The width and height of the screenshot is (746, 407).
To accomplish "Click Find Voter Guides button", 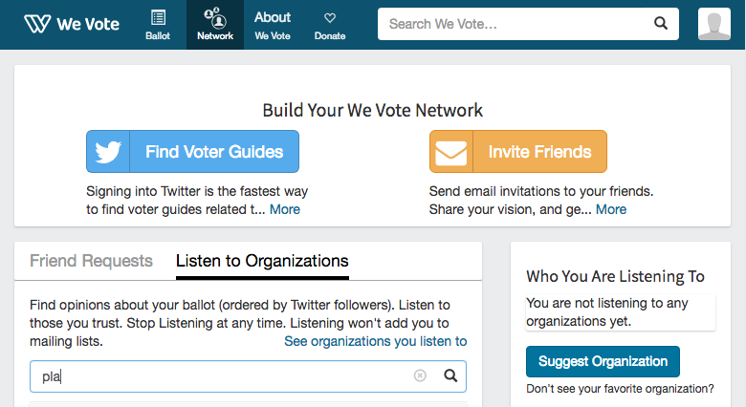I will click(214, 152).
